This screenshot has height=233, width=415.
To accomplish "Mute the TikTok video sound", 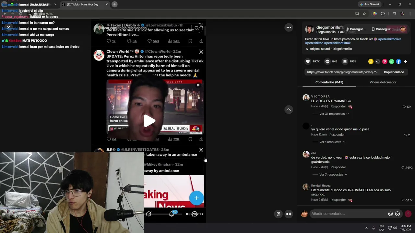I will (288, 214).
